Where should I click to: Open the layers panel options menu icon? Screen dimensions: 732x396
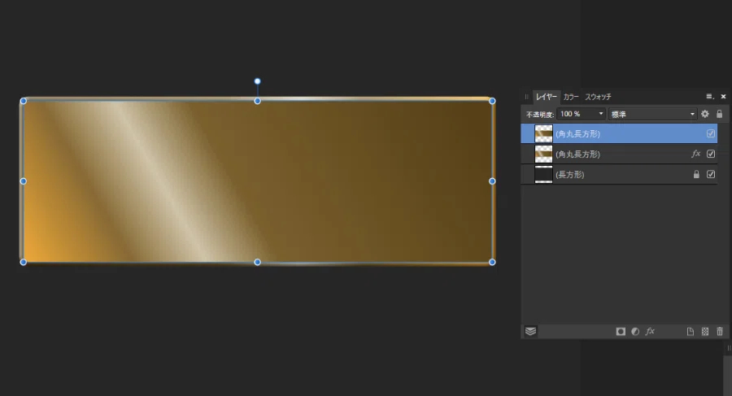point(709,96)
